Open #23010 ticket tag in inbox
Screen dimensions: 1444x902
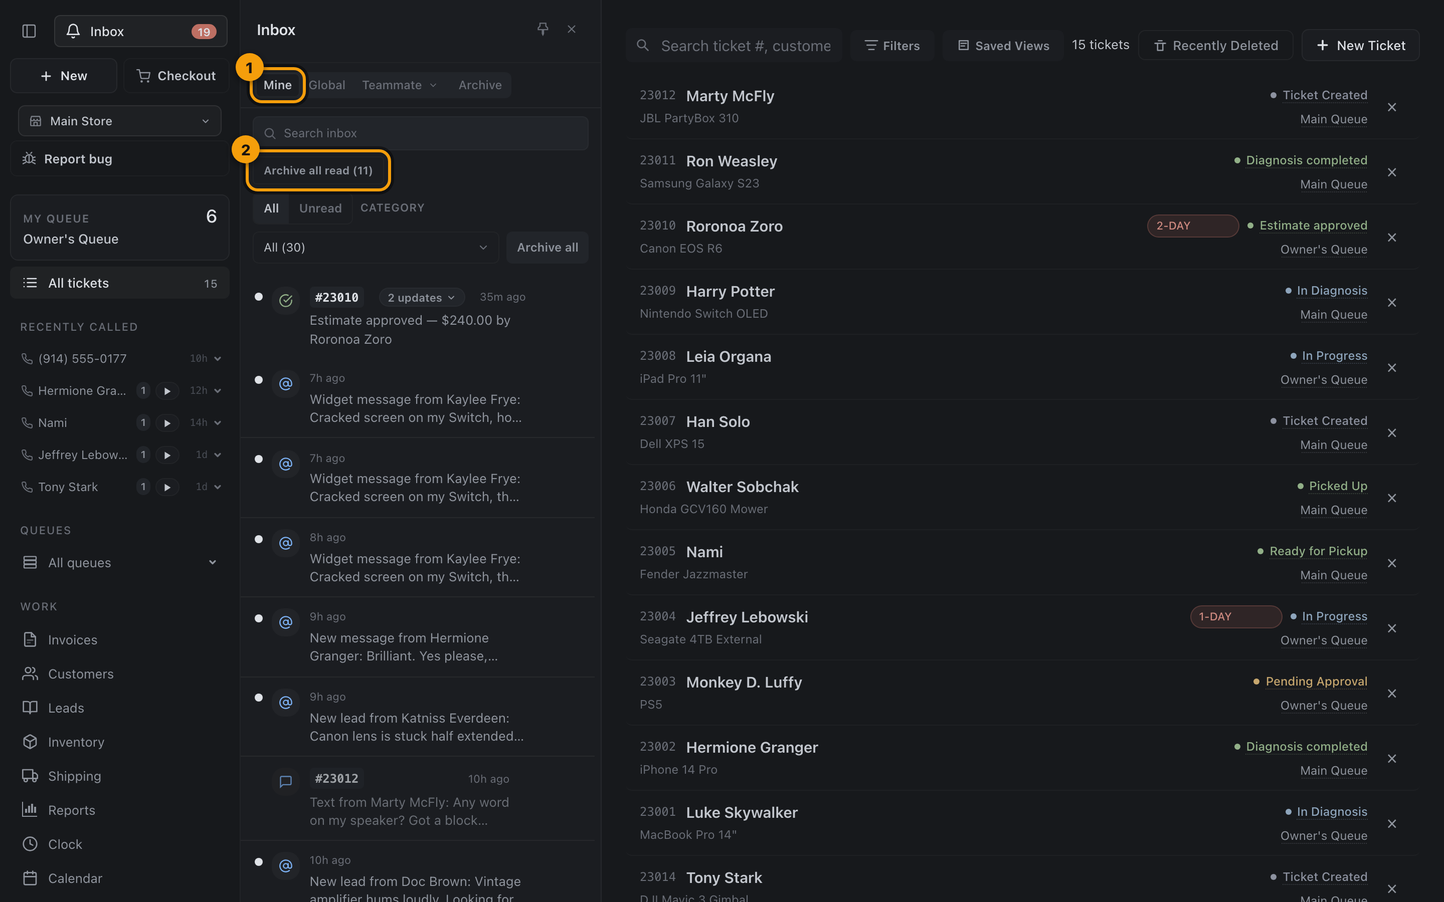pyautogui.click(x=336, y=297)
